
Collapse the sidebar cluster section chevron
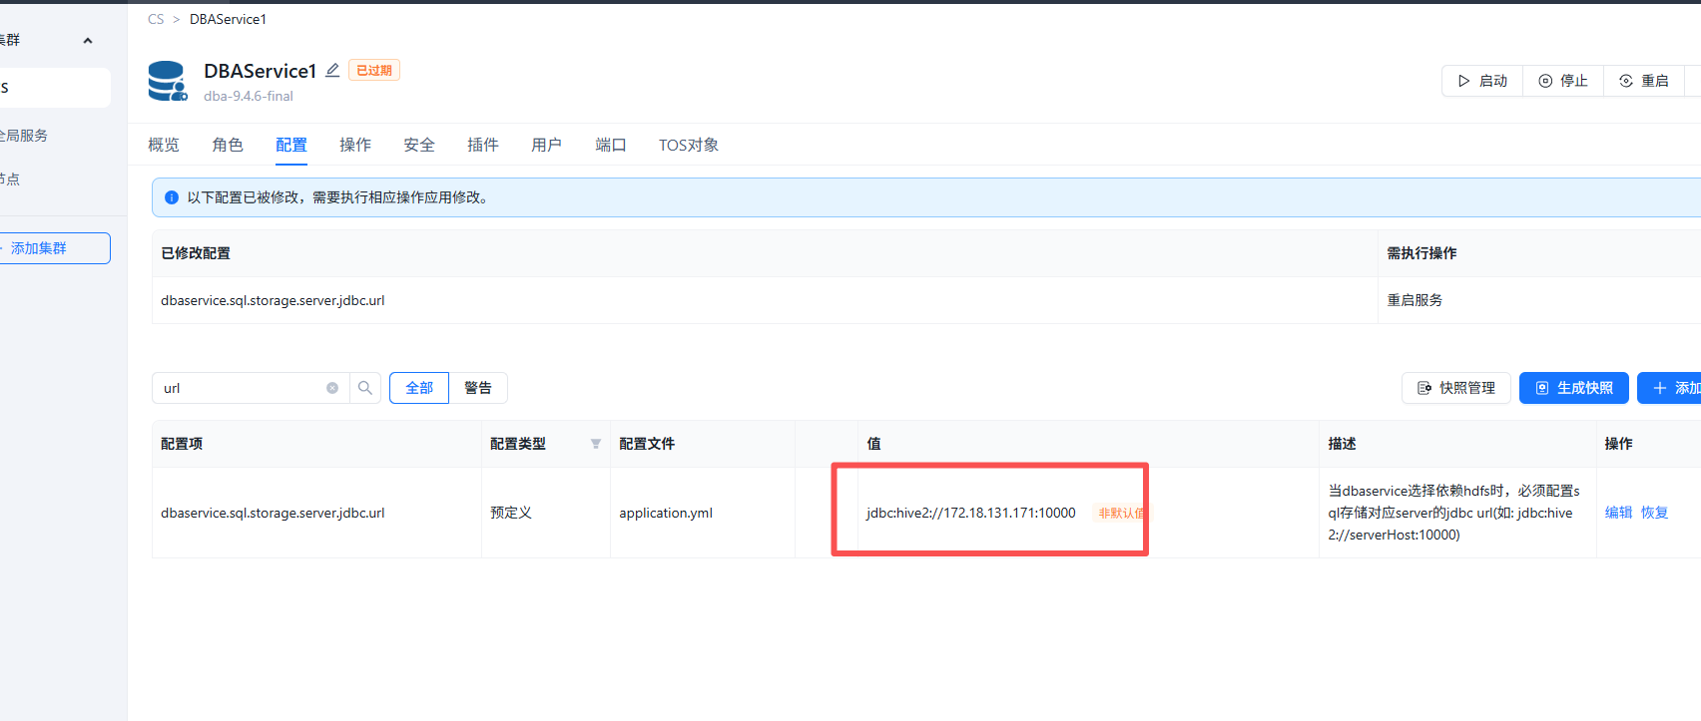(88, 41)
